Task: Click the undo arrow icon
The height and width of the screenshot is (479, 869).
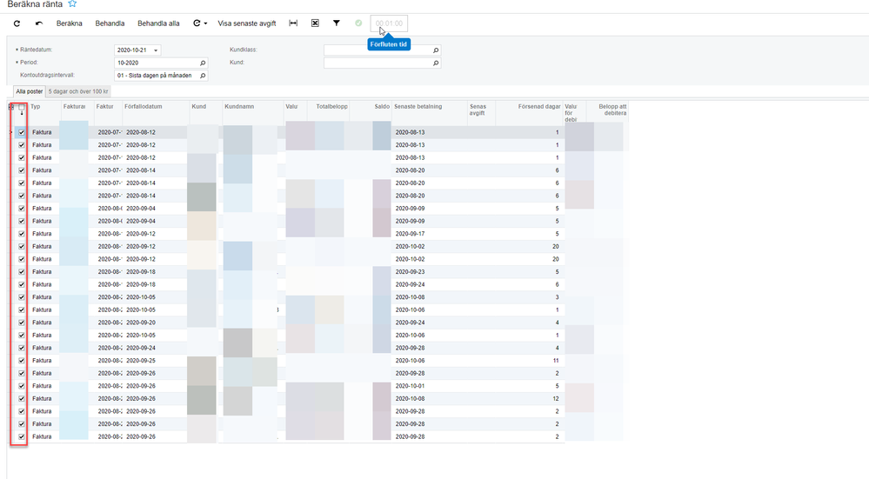Action: (x=39, y=23)
